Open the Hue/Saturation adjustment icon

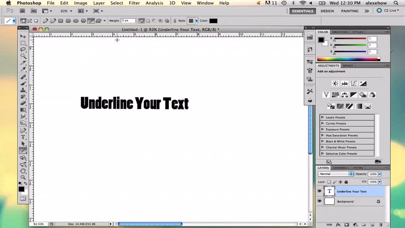click(335, 95)
